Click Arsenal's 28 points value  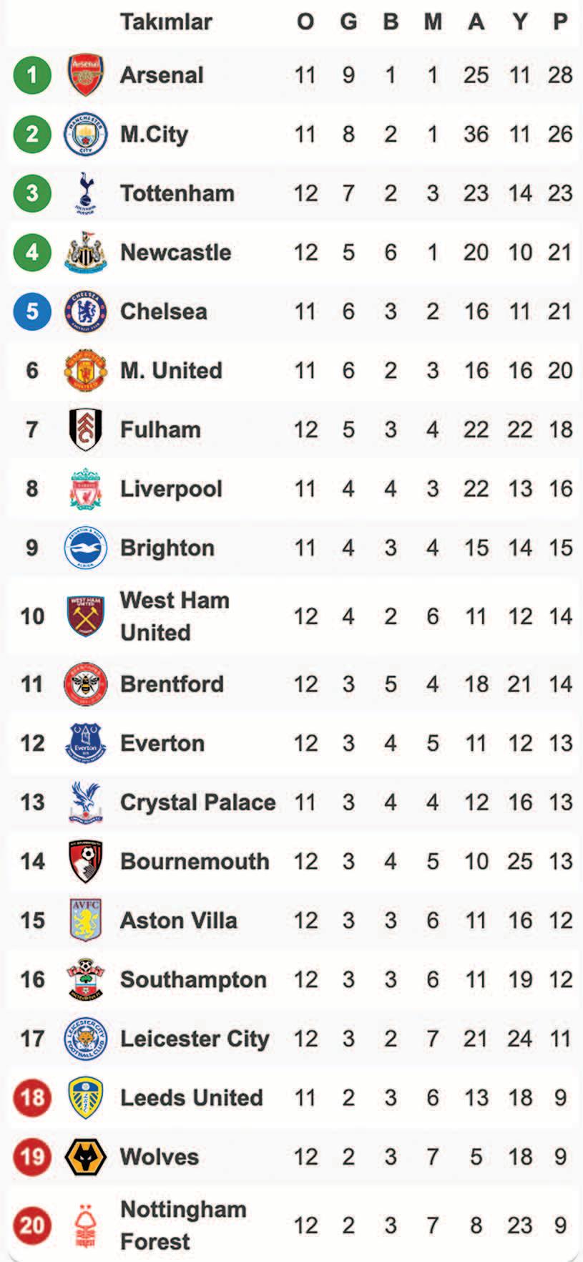tap(560, 74)
